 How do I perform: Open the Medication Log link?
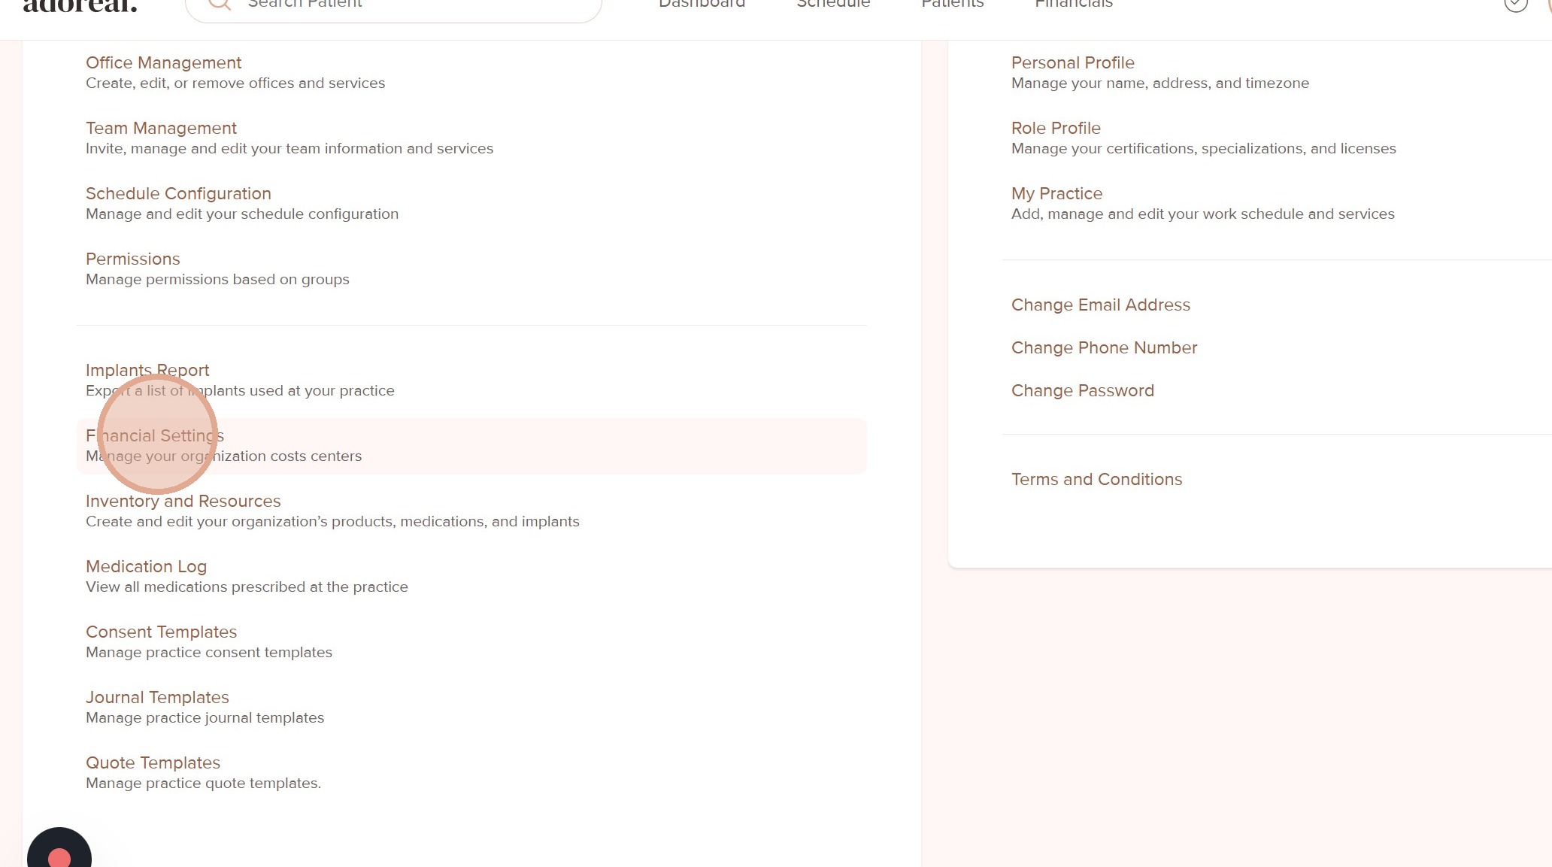pos(146,567)
